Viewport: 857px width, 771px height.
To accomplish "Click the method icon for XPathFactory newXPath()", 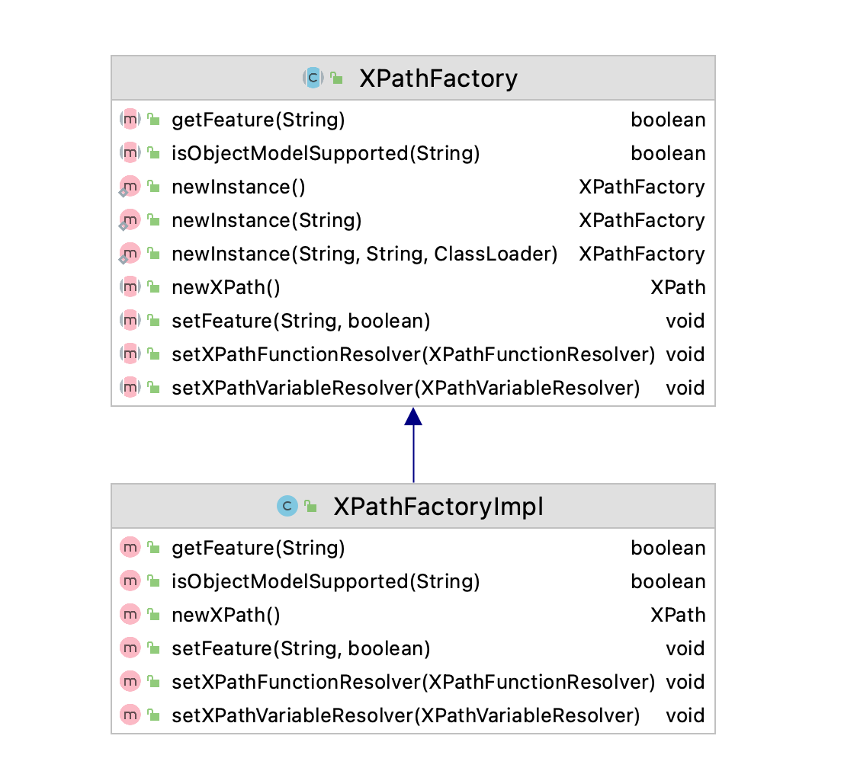I will click(130, 287).
